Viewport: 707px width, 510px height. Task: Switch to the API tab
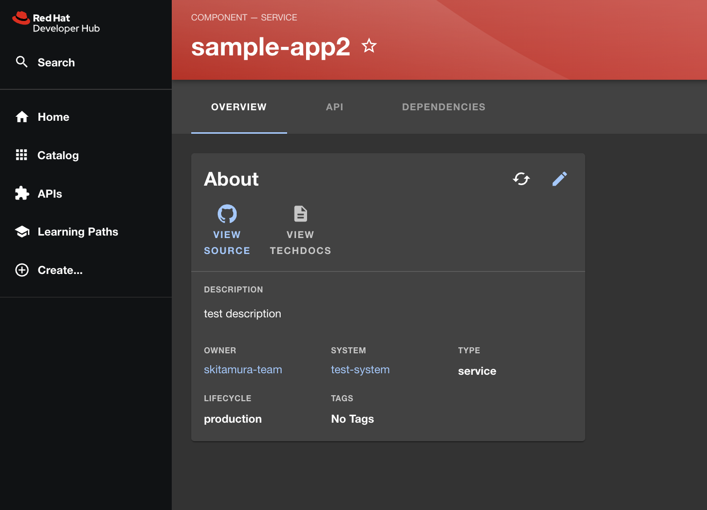[335, 107]
